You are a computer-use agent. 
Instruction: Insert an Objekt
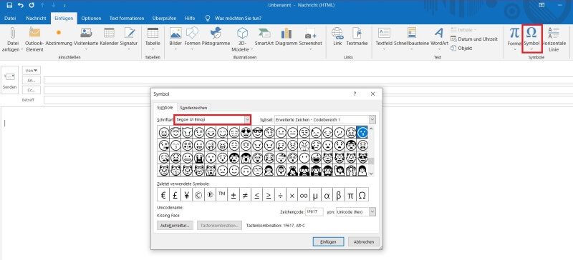(461, 48)
